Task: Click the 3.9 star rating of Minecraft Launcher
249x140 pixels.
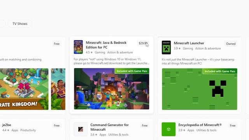Action: [177, 48]
